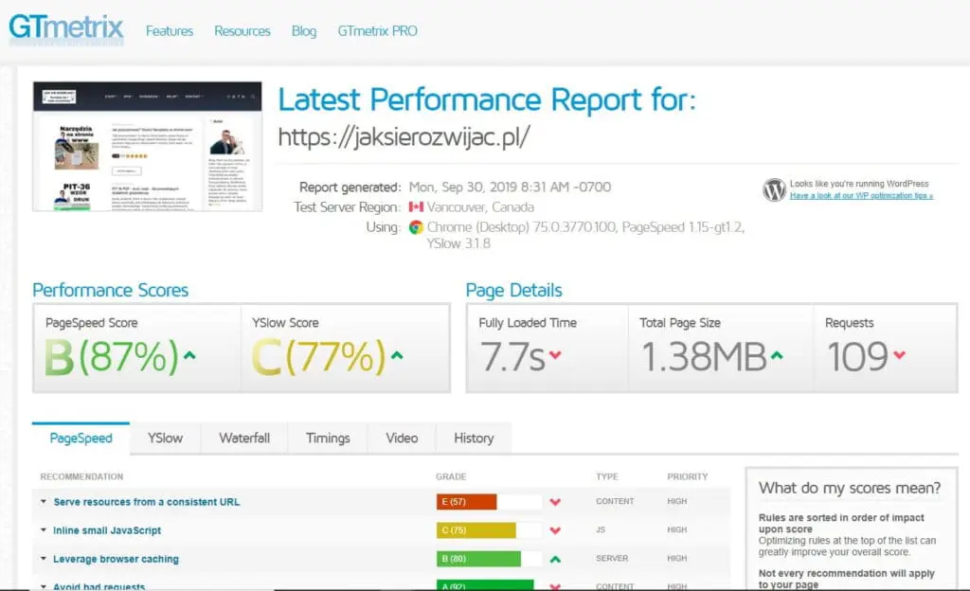Click SERVER type in Leverage browser caching row
The width and height of the screenshot is (970, 591).
[x=612, y=558]
